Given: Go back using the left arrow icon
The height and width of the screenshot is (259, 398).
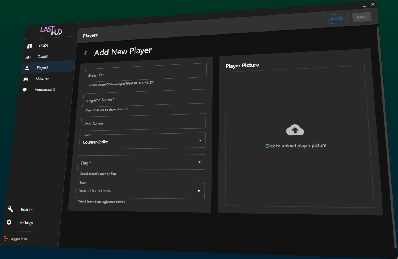Looking at the screenshot, I should (86, 53).
